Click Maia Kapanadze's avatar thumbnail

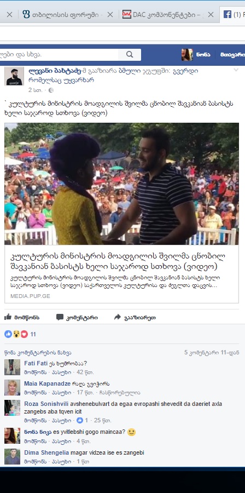12,388
